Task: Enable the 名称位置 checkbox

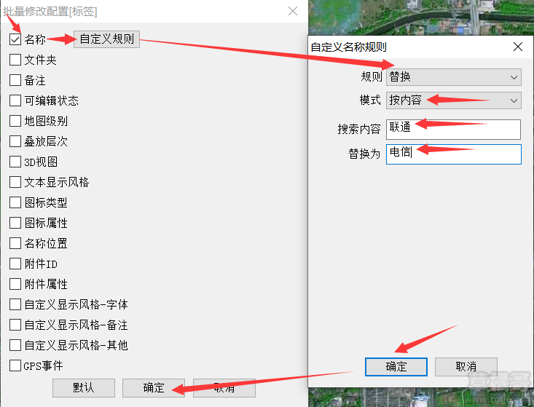Action: [x=15, y=243]
